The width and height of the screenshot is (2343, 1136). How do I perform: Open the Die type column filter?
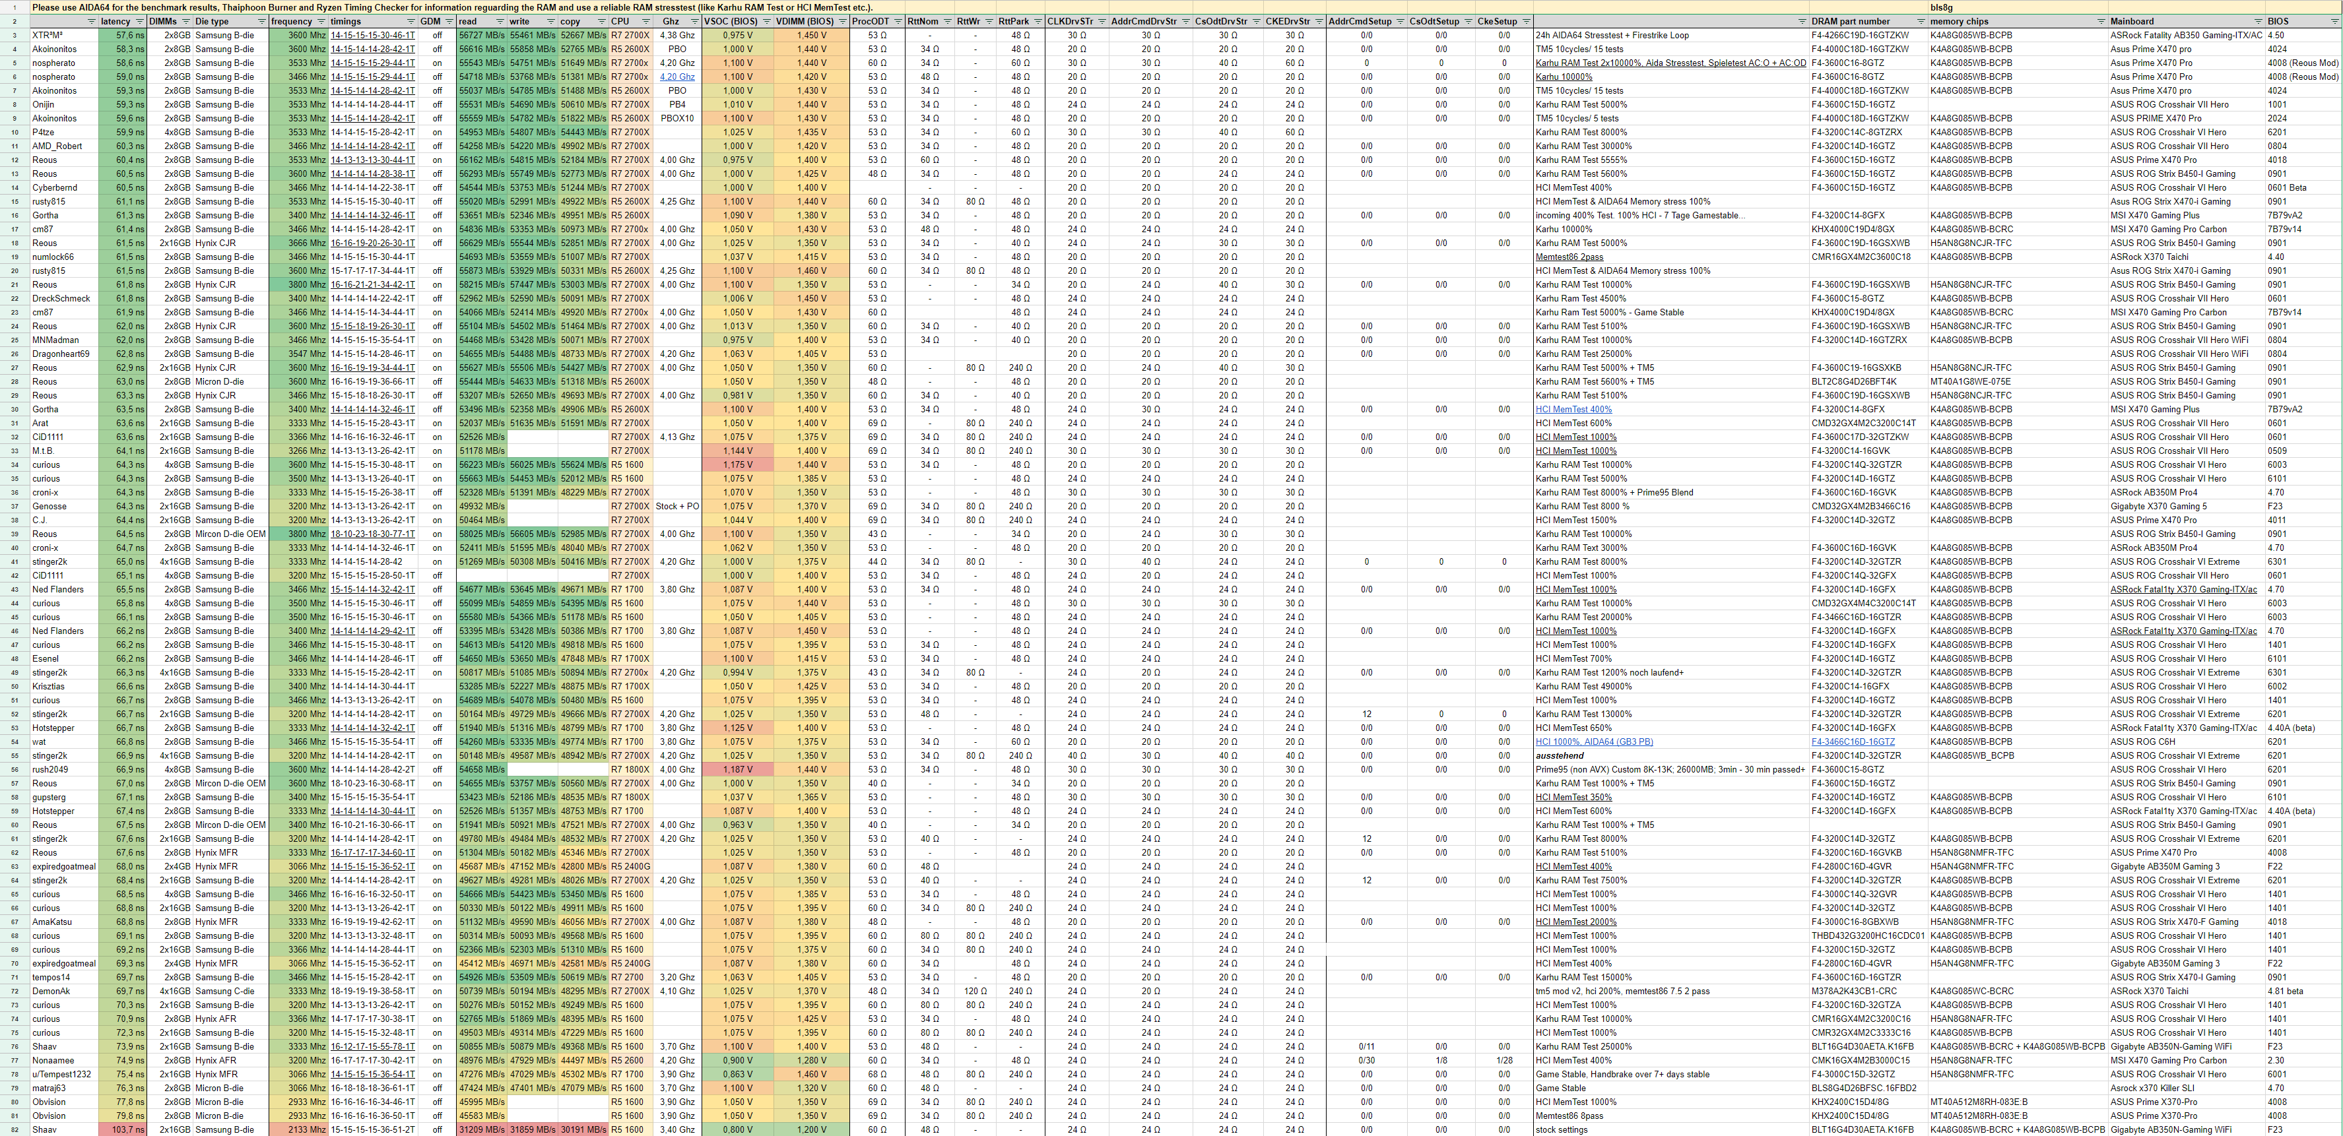pyautogui.click(x=262, y=21)
